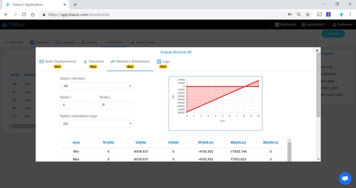
Task: Bookmark this page with the star
Action: pyautogui.click(x=308, y=14)
